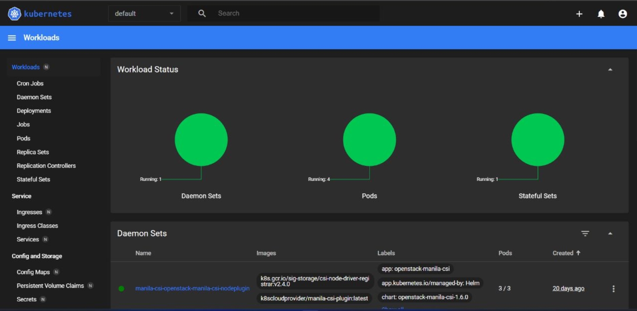Image resolution: width=637 pixels, height=311 pixels.
Task: Collapse the Workload Status panel
Action: (x=610, y=70)
